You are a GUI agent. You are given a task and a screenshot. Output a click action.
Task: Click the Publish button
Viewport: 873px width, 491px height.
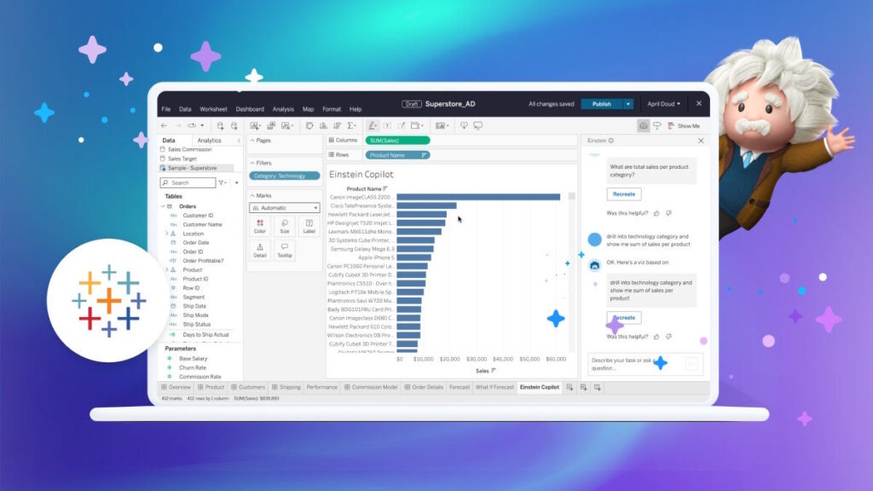pos(601,104)
